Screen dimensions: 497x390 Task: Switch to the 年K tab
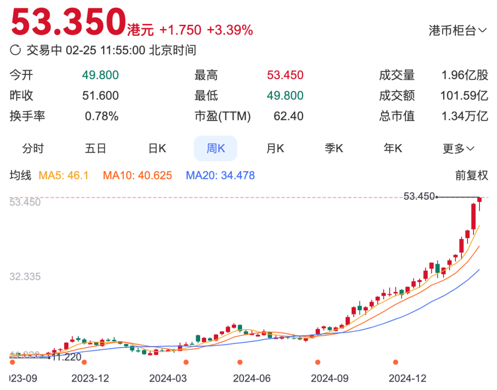pos(393,148)
